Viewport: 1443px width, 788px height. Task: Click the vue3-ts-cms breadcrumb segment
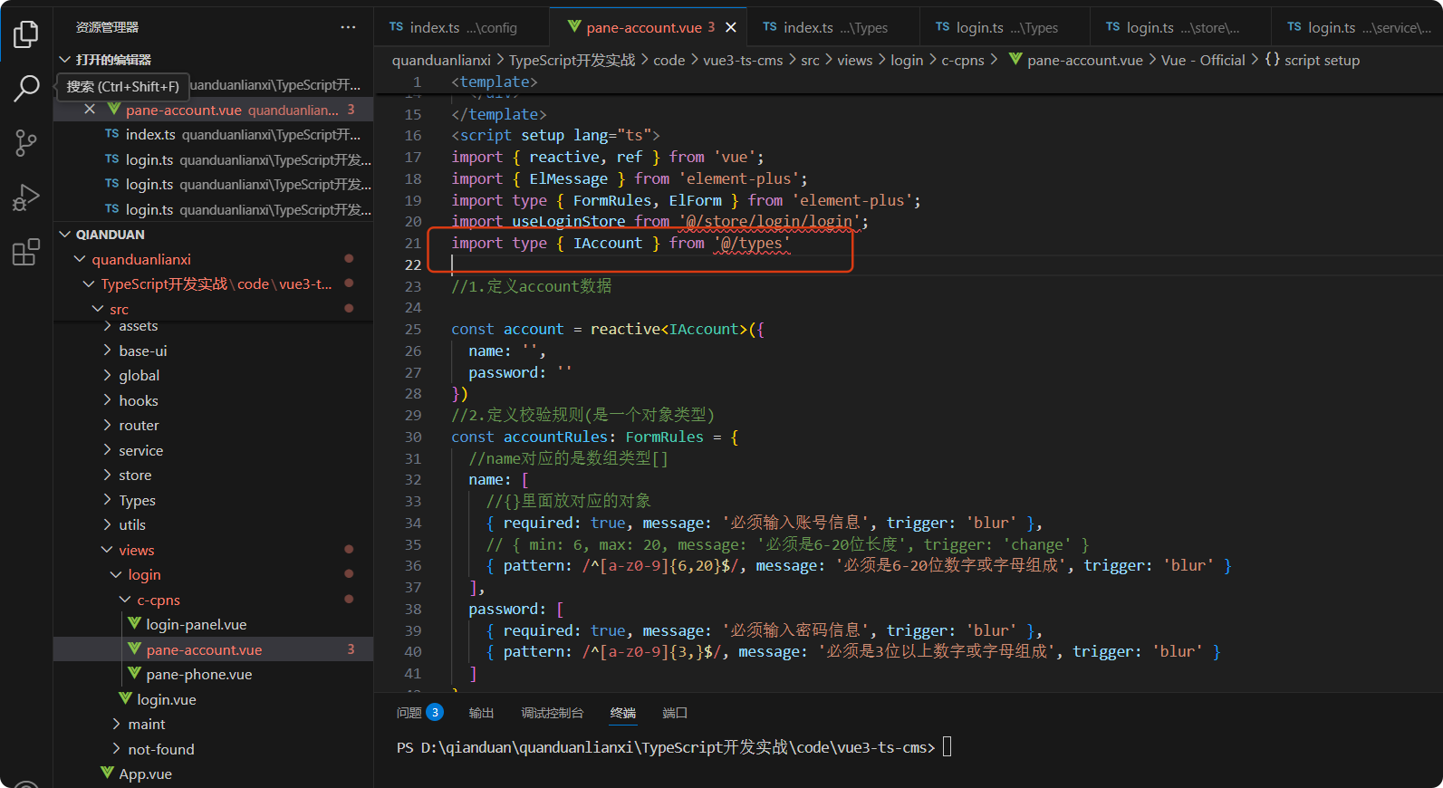pos(743,60)
